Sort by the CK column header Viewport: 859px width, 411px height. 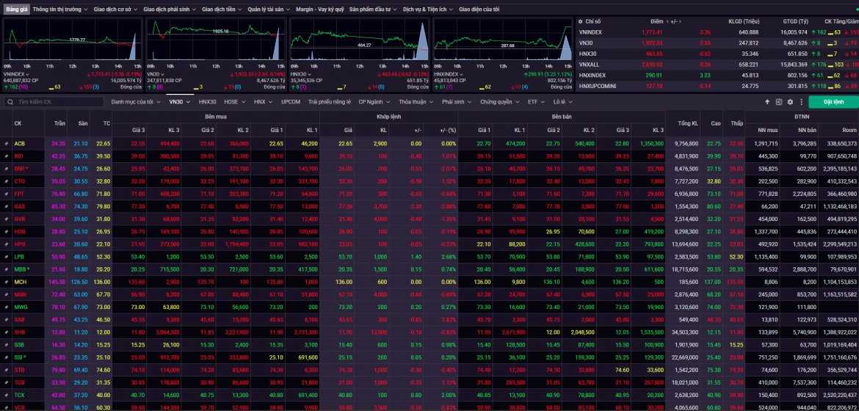pyautogui.click(x=18, y=123)
